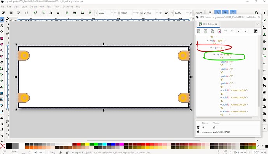Viewport: 268px width, 154px height.
Task: Collapse the g id="copper1" tree node
Action: point(214,55)
